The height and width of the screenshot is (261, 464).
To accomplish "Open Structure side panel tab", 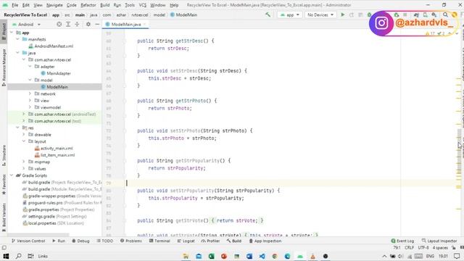I will pyautogui.click(x=4, y=155).
